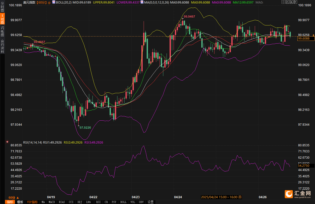Image resolution: width=315 pixels, height=204 pixels.
Task: Apply the MACD indicator
Action: [x=52, y=202]
